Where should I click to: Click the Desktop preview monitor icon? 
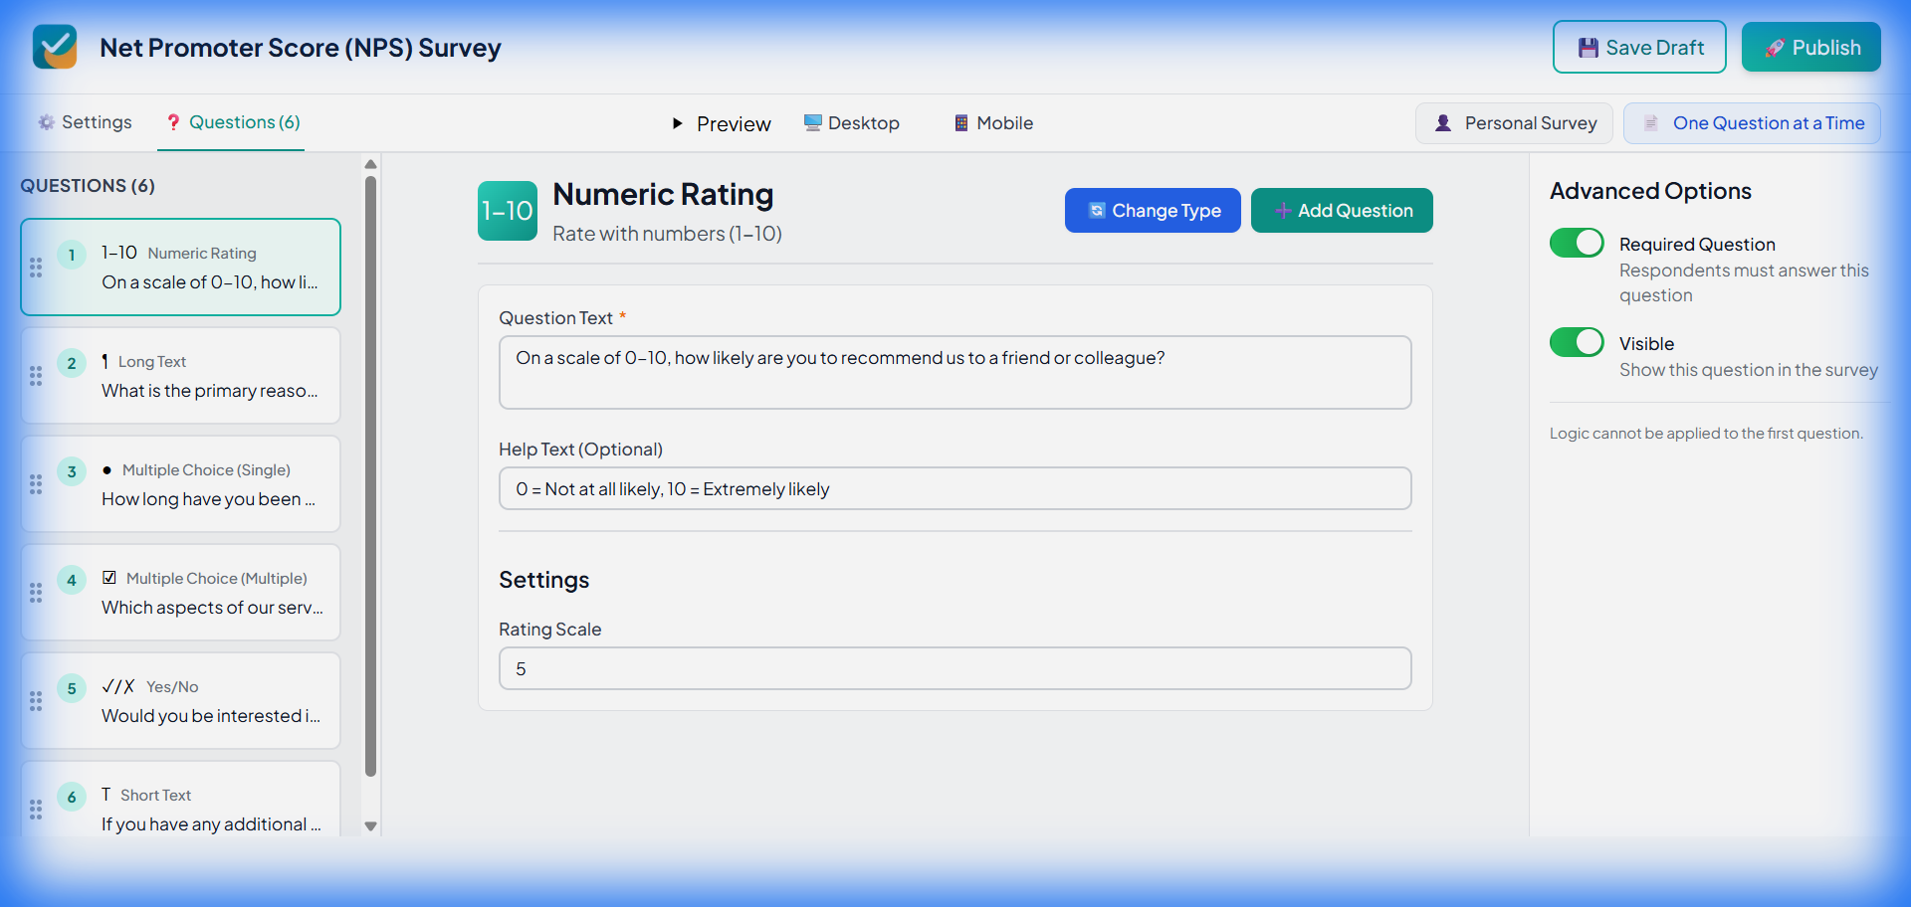tap(813, 123)
